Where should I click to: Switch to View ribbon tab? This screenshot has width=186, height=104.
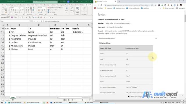pos(42,5)
